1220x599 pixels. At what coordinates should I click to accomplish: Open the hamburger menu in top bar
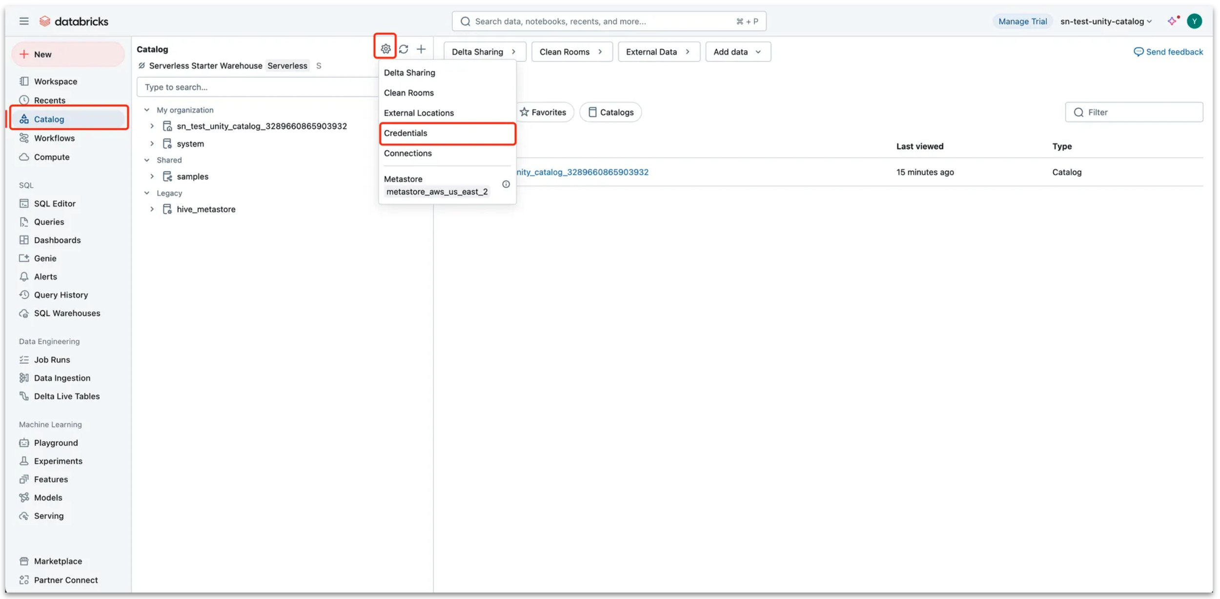[24, 21]
